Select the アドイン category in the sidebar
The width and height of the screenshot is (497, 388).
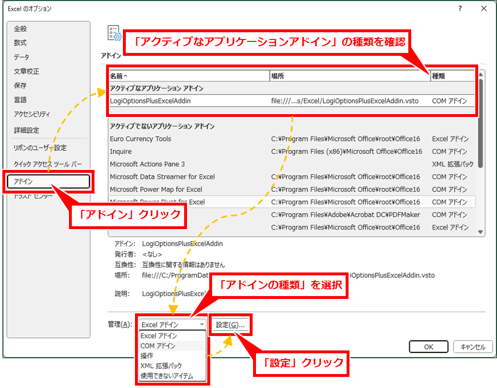tap(48, 181)
